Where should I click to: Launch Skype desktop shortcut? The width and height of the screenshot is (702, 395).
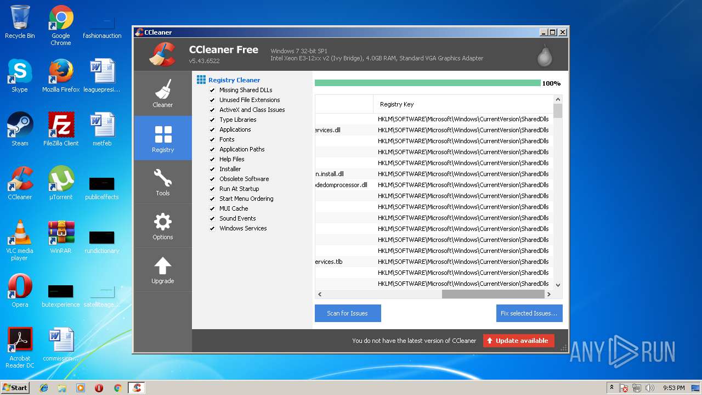click(x=20, y=76)
